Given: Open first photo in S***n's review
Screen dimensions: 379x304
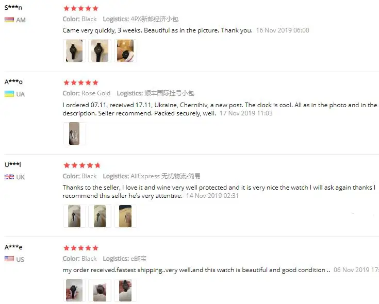Looking at the screenshot, I should [74, 50].
